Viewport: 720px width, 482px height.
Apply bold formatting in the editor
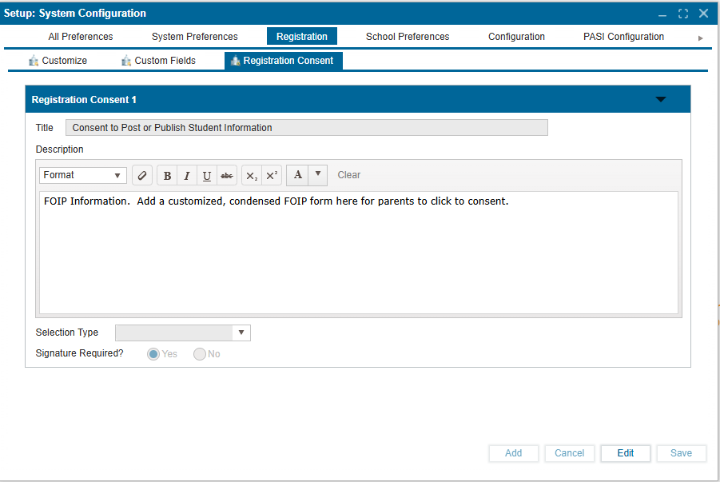(167, 175)
